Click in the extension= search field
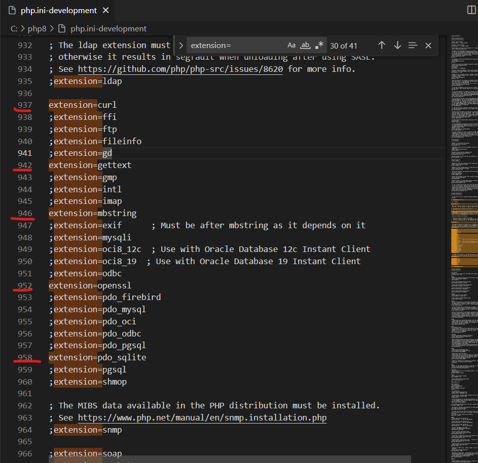The width and height of the screenshot is (478, 463). tap(235, 46)
